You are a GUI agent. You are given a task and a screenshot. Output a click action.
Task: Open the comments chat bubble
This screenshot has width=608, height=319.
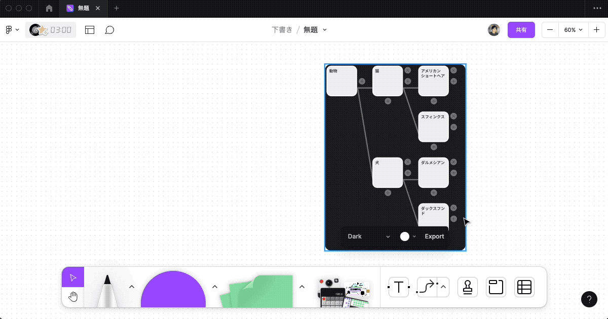click(x=109, y=30)
